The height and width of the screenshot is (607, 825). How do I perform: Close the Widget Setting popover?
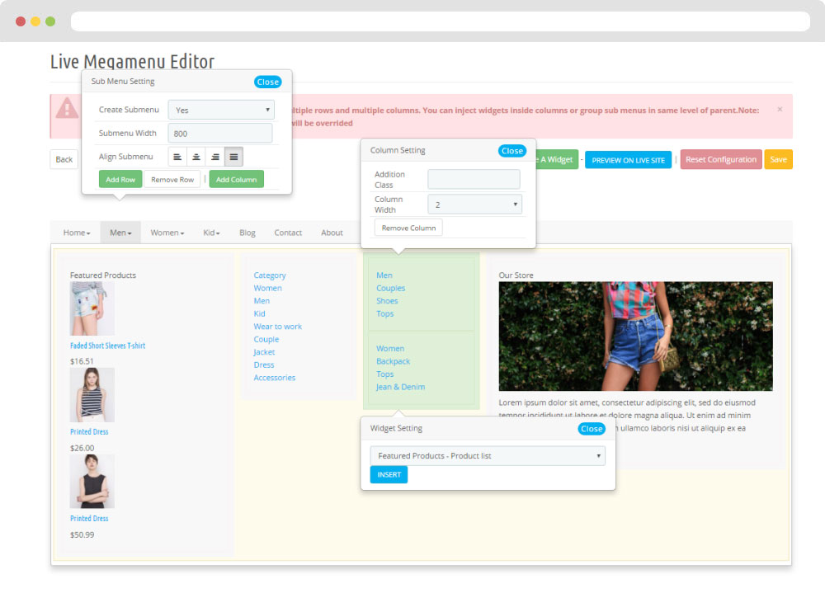[592, 429]
